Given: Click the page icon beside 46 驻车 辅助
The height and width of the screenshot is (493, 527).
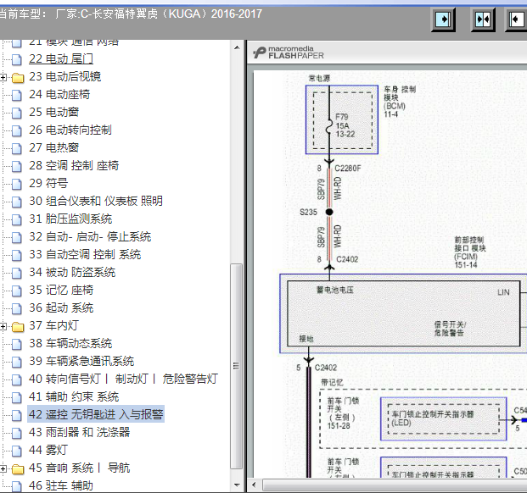Looking at the screenshot, I should (16, 486).
